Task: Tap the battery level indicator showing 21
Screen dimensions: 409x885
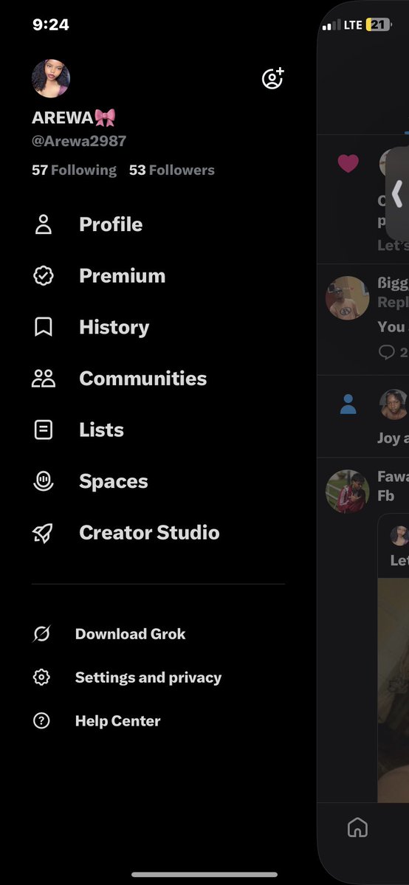Action: coord(379,25)
